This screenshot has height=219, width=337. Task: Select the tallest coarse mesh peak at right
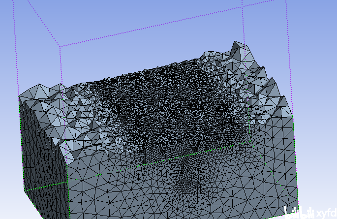238,48
